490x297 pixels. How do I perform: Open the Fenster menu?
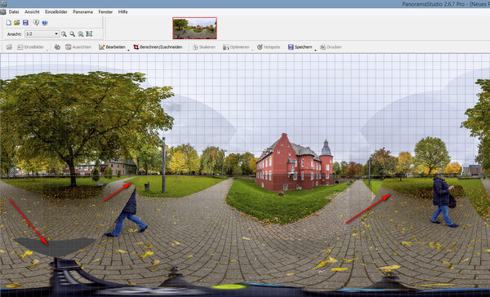coord(105,12)
